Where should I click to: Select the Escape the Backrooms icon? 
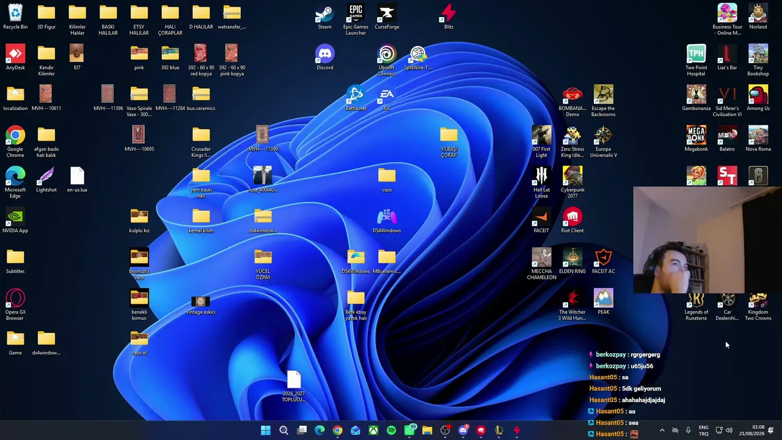(604, 101)
